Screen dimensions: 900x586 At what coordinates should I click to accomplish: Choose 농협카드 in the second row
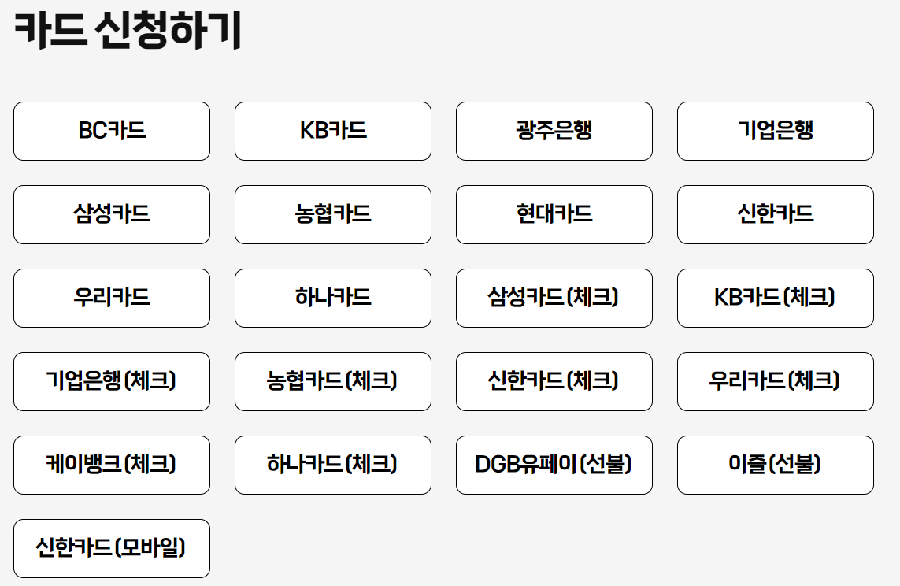[332, 215]
